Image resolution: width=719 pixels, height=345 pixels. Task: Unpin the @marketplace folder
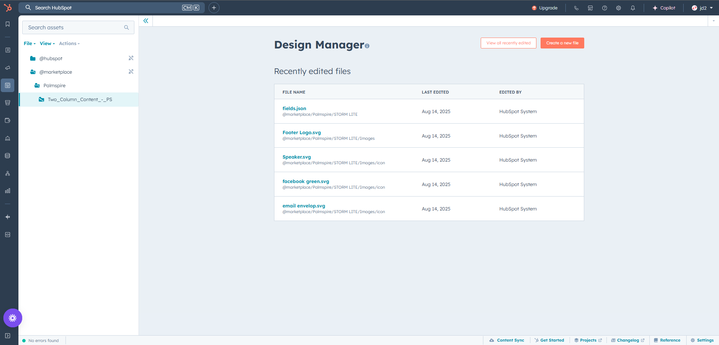pyautogui.click(x=131, y=72)
